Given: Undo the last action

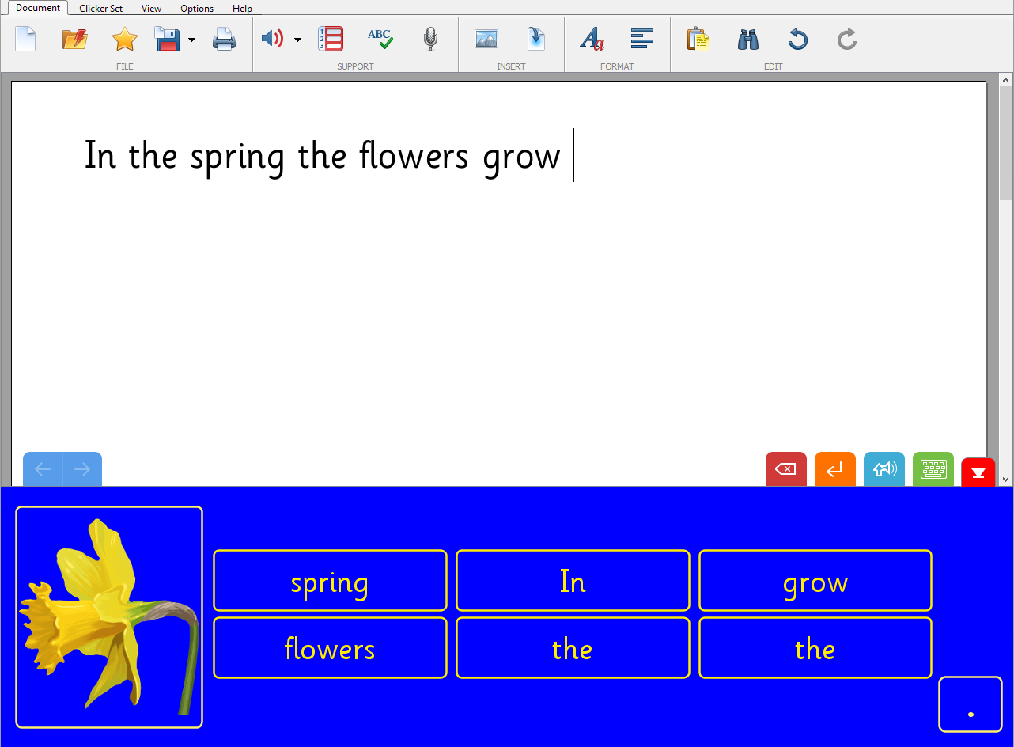Looking at the screenshot, I should pos(797,38).
